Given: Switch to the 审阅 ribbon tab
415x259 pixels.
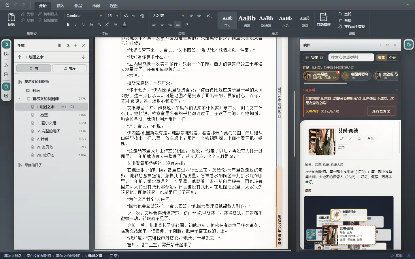Looking at the screenshot, I should (96, 6).
